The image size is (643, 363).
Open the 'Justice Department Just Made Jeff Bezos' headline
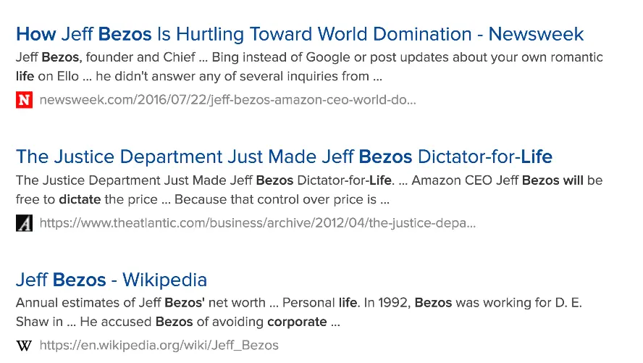pos(284,157)
